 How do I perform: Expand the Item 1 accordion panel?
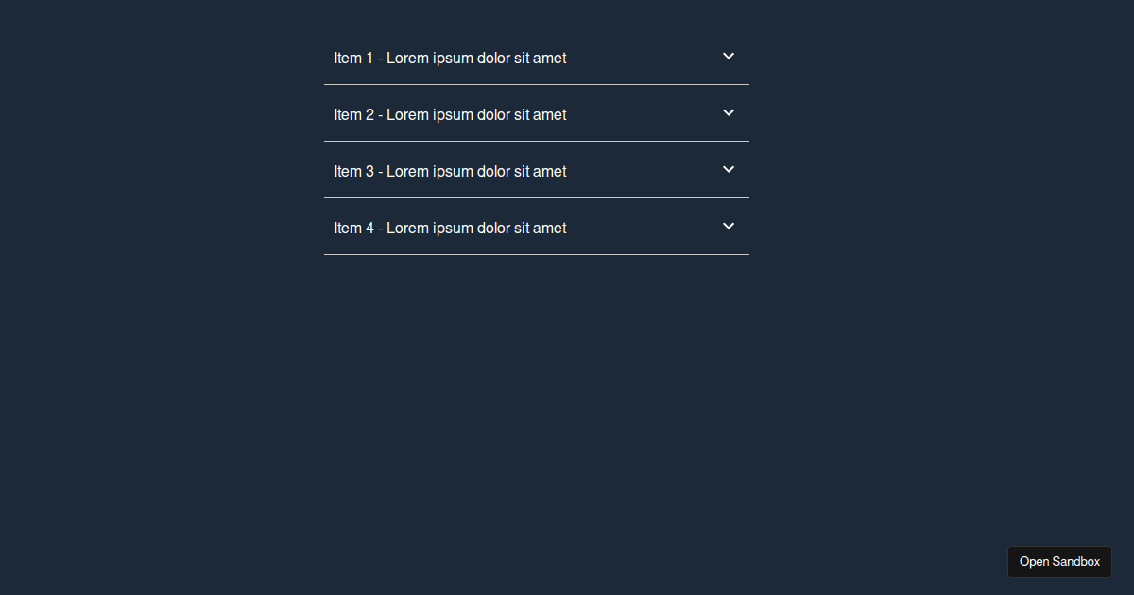point(537,57)
